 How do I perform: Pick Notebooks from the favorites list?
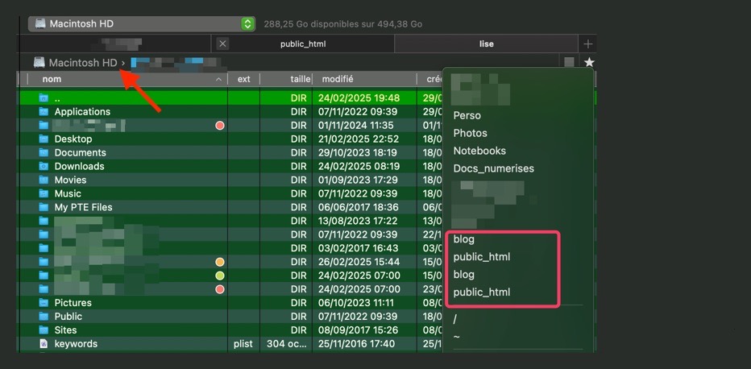(479, 151)
